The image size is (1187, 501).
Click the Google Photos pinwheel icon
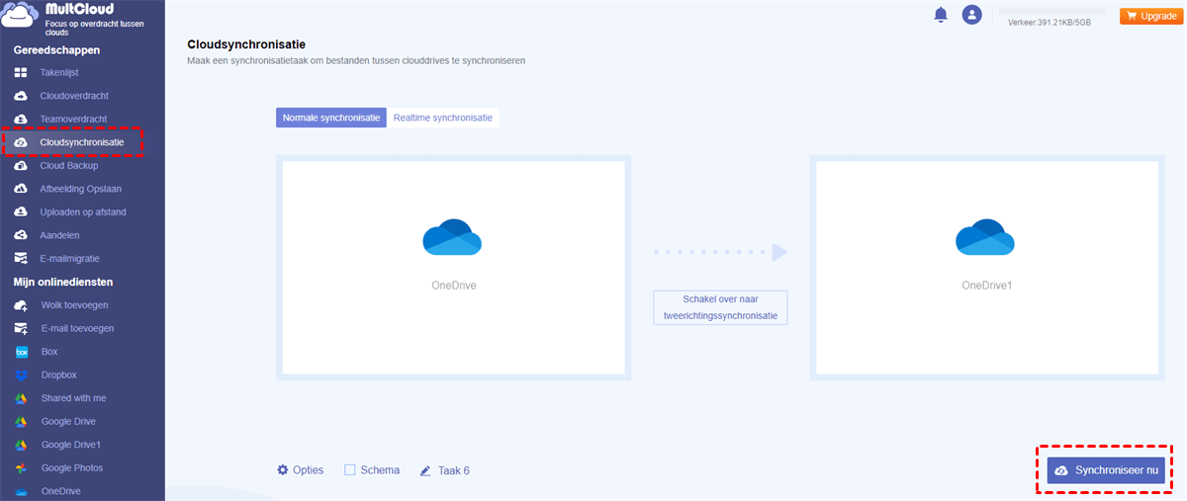click(21, 467)
